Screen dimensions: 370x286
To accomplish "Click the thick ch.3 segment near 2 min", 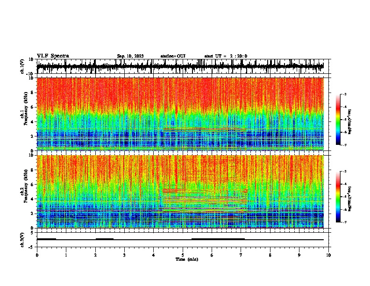I will click(105, 239).
